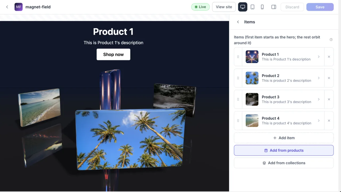Choose Add from collections
Viewport: 341px width, 192px height.
[x=284, y=163]
